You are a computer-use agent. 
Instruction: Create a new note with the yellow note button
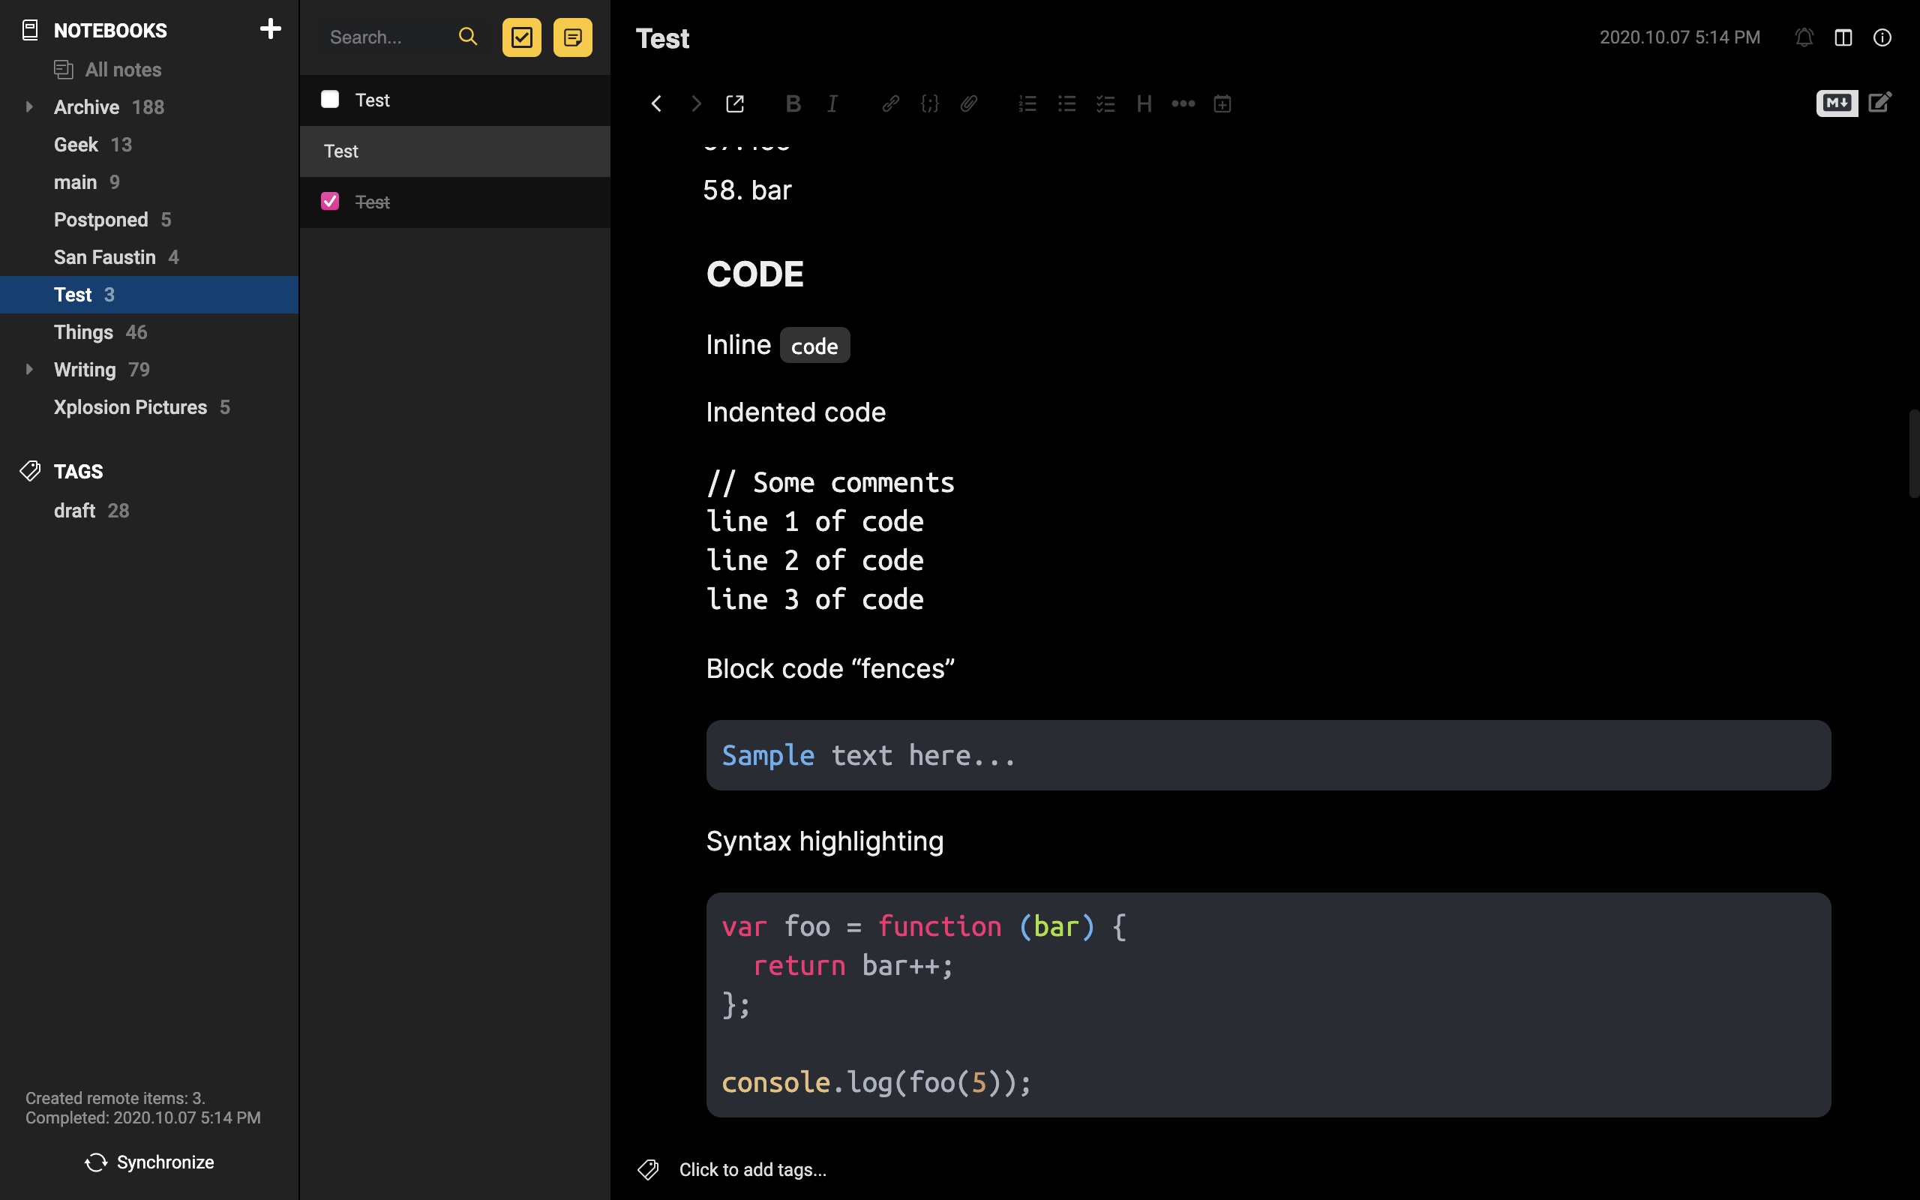[572, 37]
